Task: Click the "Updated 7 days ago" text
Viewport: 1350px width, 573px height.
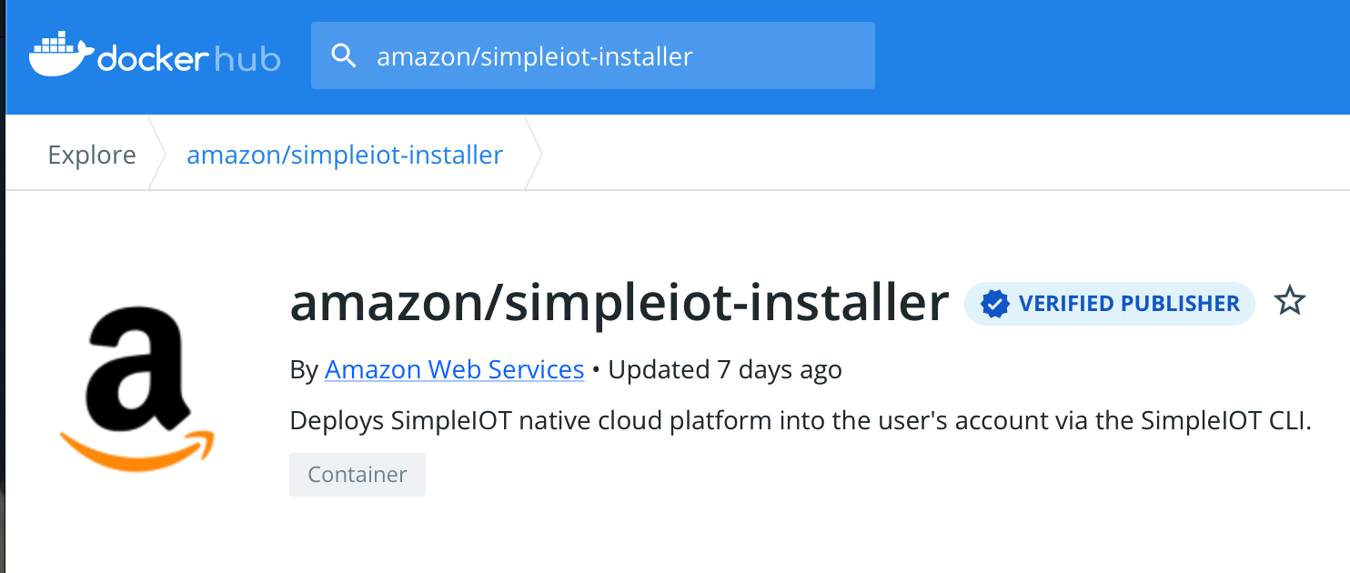Action: coord(724,370)
